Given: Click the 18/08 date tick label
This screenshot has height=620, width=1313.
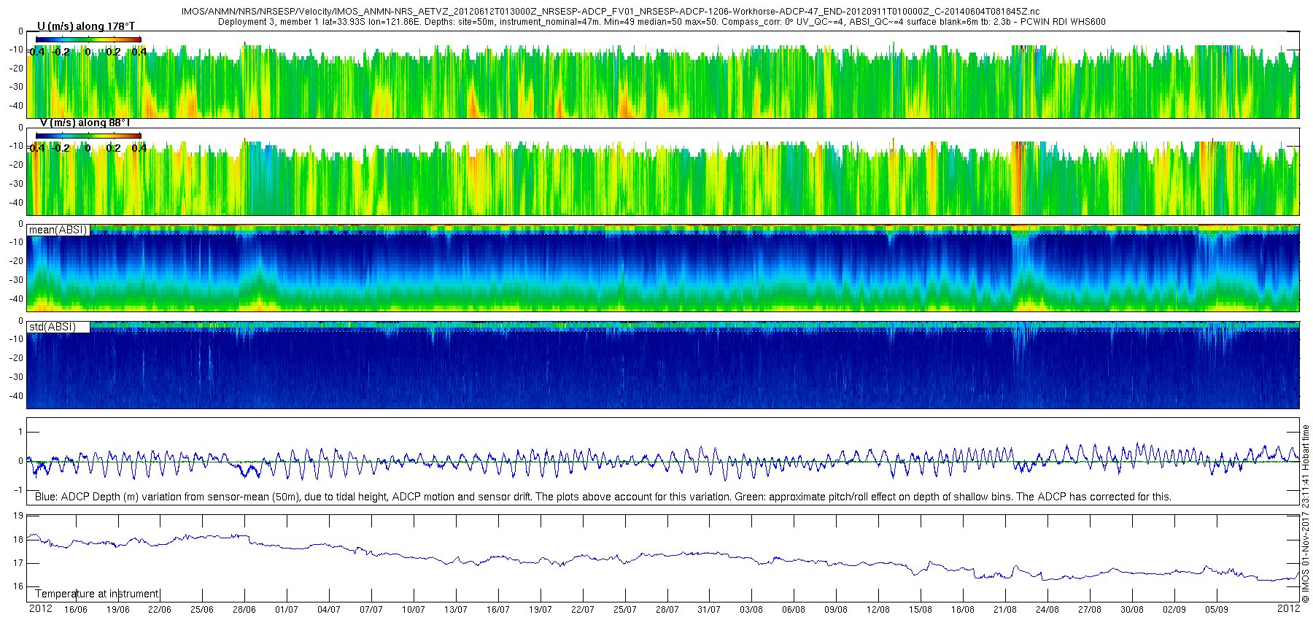Looking at the screenshot, I should click(963, 610).
